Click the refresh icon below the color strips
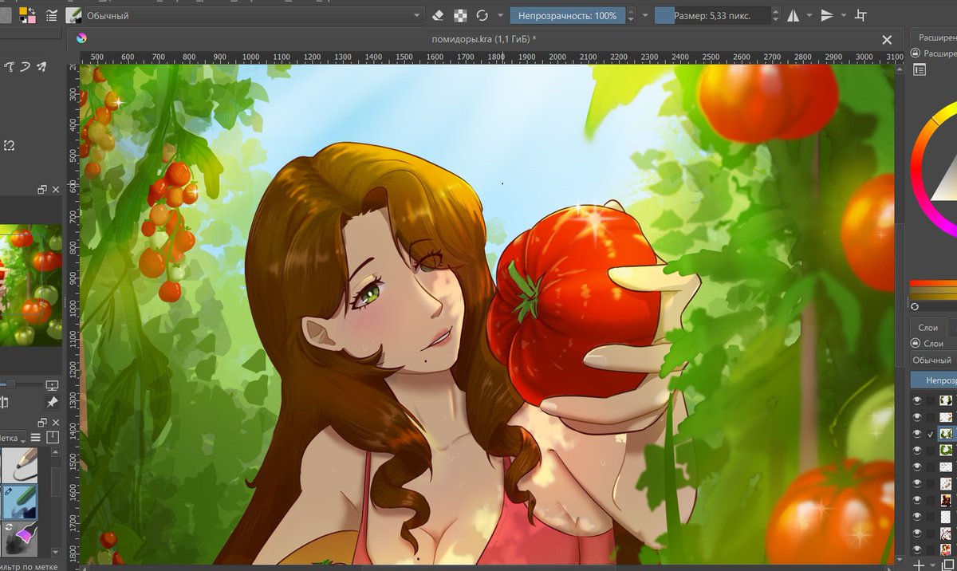 coord(915,306)
